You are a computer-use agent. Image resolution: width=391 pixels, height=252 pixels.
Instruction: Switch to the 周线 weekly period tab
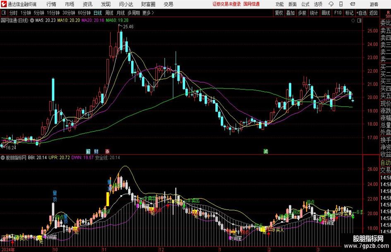[x=109, y=13]
